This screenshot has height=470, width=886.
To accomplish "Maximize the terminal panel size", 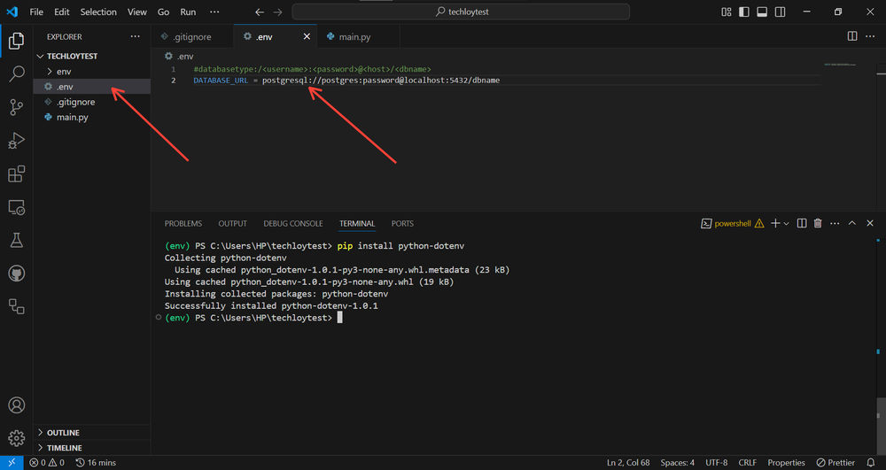I will point(852,224).
